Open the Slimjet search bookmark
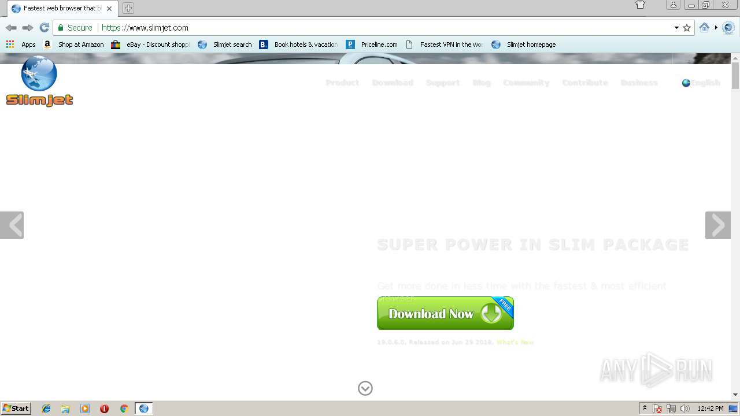The width and height of the screenshot is (740, 416). point(225,44)
